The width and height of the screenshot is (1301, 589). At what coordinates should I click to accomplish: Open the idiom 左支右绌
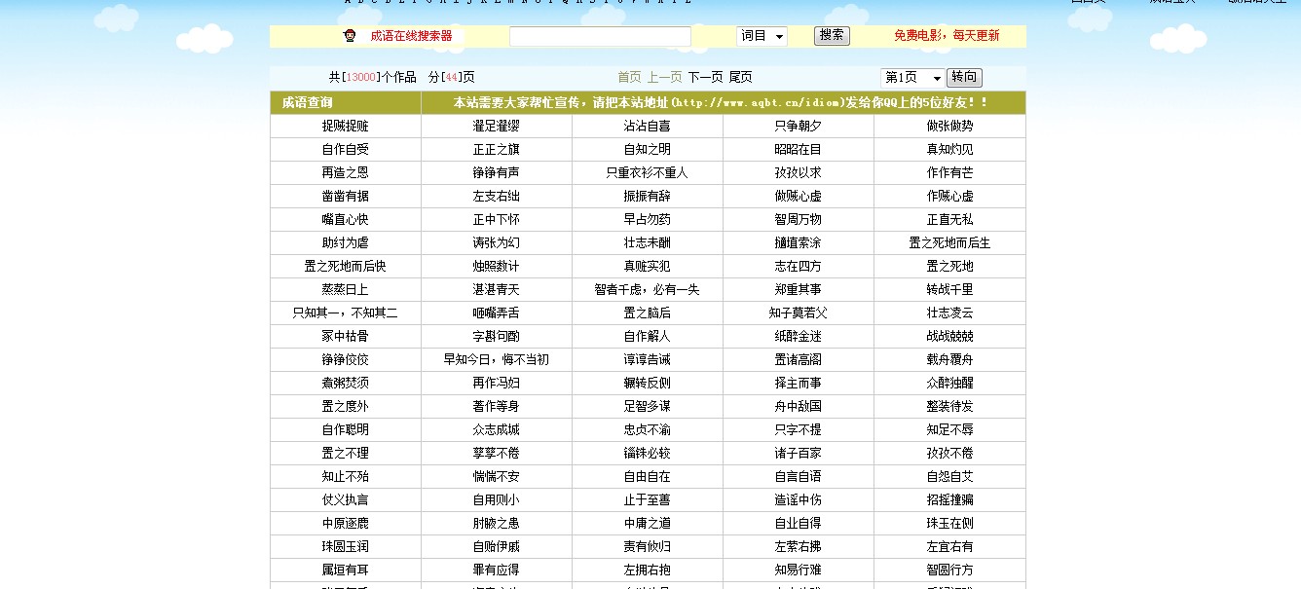coord(497,197)
